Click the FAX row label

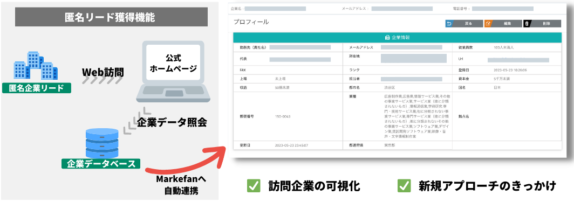pyautogui.click(x=243, y=69)
